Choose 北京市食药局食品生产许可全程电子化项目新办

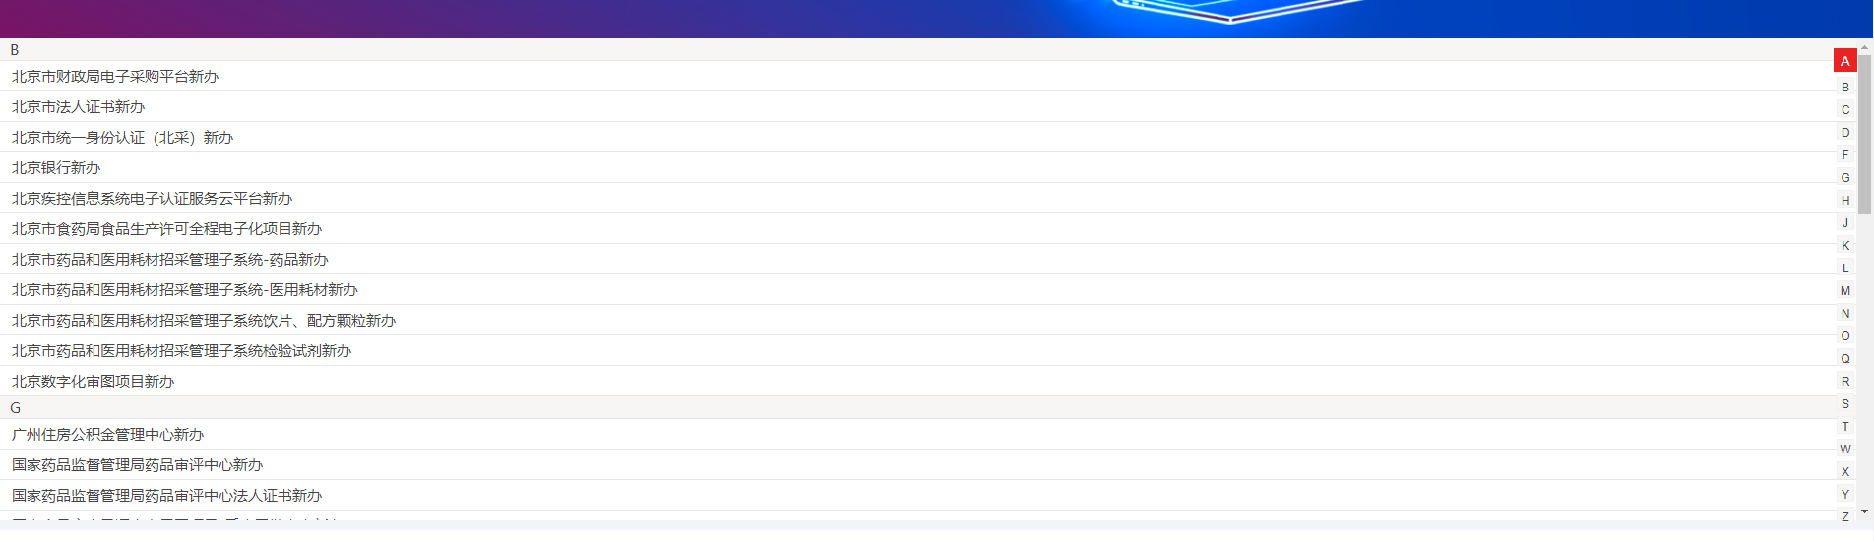[166, 229]
